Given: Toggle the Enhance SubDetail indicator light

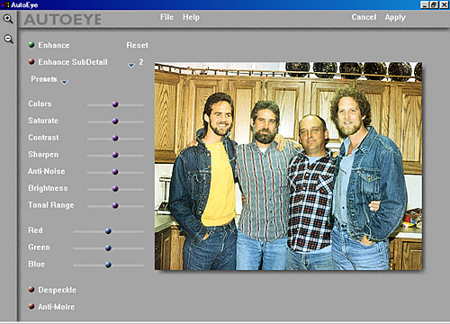Looking at the screenshot, I should pyautogui.click(x=31, y=62).
